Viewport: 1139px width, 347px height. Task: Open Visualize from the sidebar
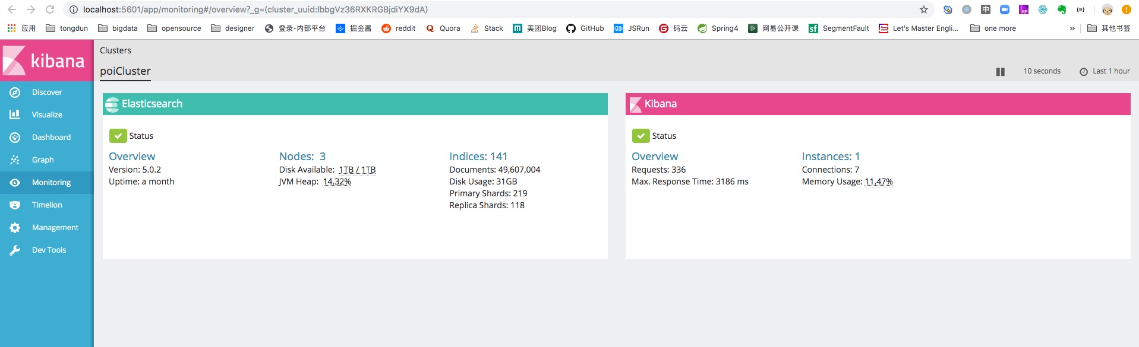click(x=46, y=115)
